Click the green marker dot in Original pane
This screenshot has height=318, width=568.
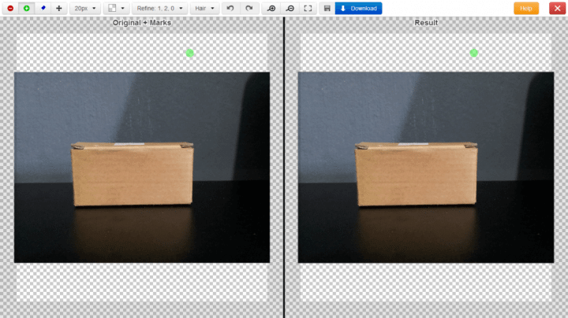click(190, 53)
